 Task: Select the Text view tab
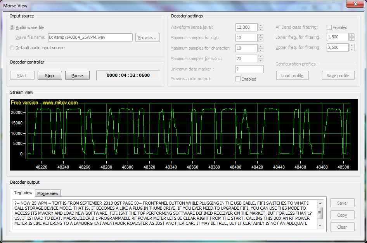click(23, 193)
